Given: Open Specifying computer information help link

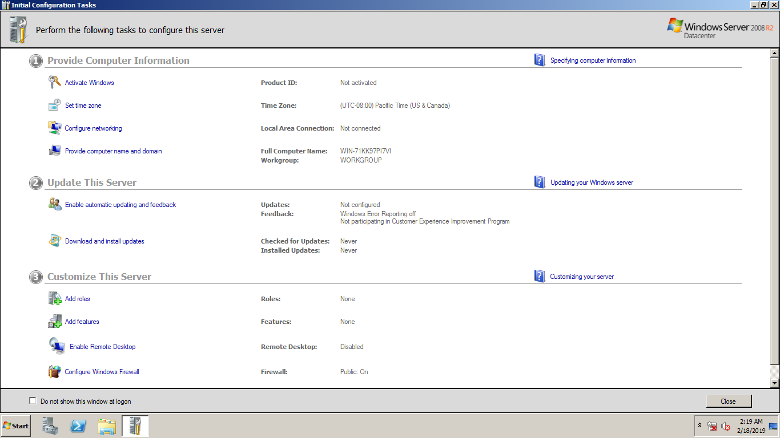Looking at the screenshot, I should [593, 60].
